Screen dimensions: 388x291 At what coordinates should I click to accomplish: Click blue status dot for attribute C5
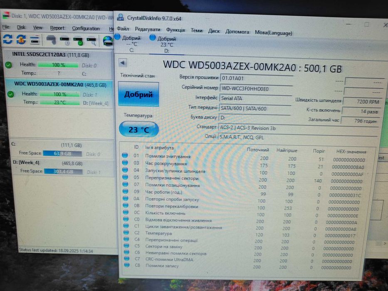click(x=126, y=246)
